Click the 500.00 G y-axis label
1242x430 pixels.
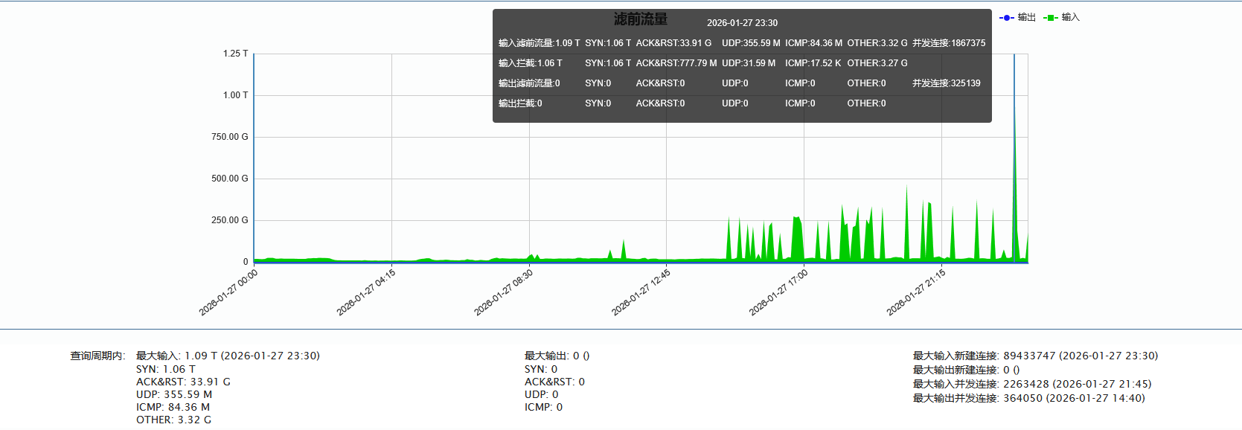tap(229, 179)
